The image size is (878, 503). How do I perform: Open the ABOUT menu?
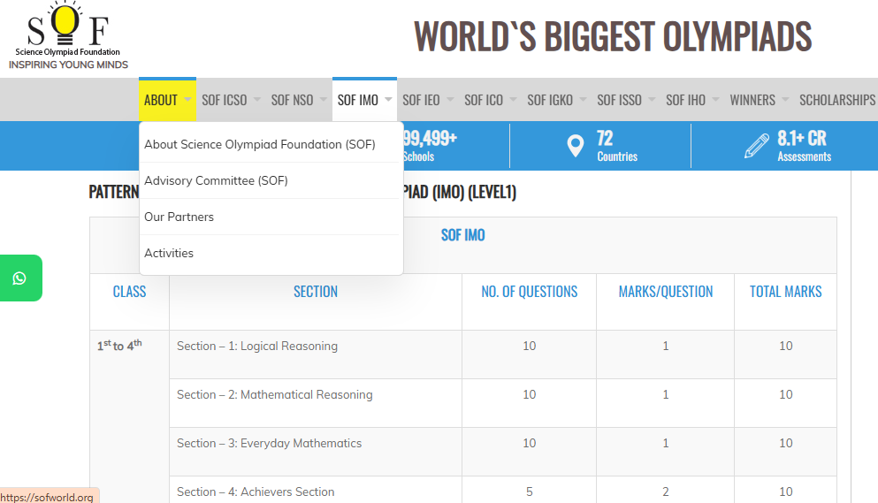[161, 100]
